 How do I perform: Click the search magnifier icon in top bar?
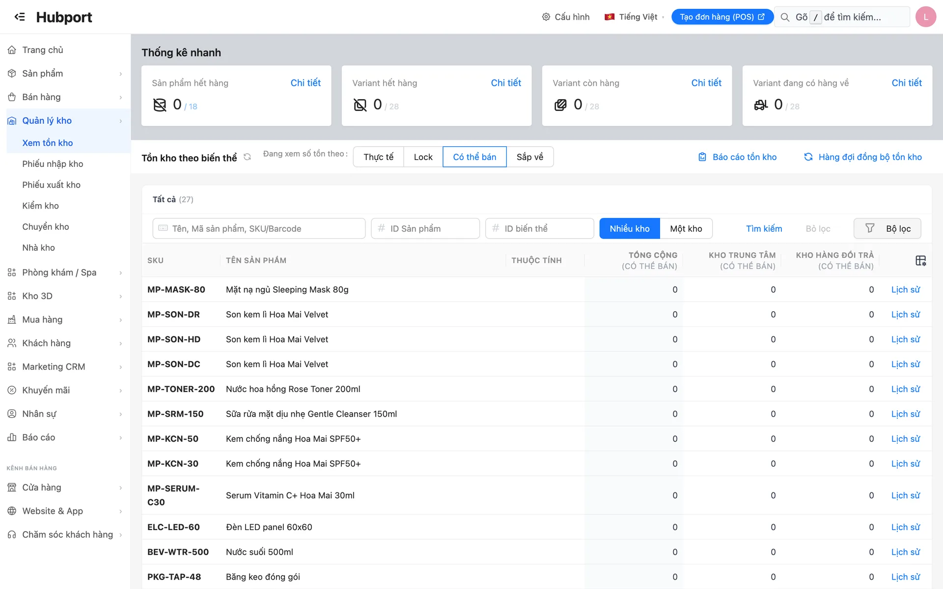[x=785, y=17]
